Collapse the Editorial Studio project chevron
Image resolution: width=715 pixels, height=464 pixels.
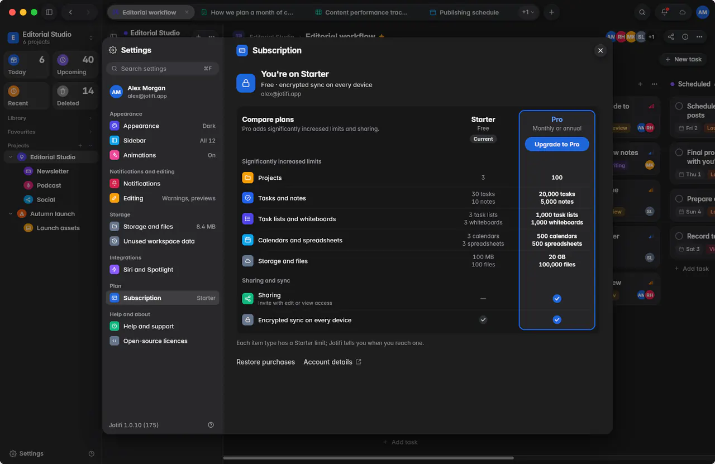click(x=11, y=157)
